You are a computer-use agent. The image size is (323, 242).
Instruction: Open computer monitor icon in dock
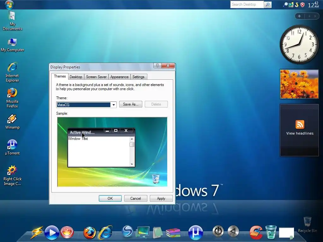coord(143,232)
